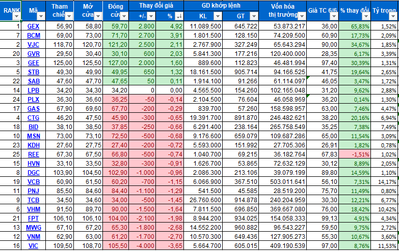
Task: Select STB trade value cell 905.714
Action: [241, 72]
